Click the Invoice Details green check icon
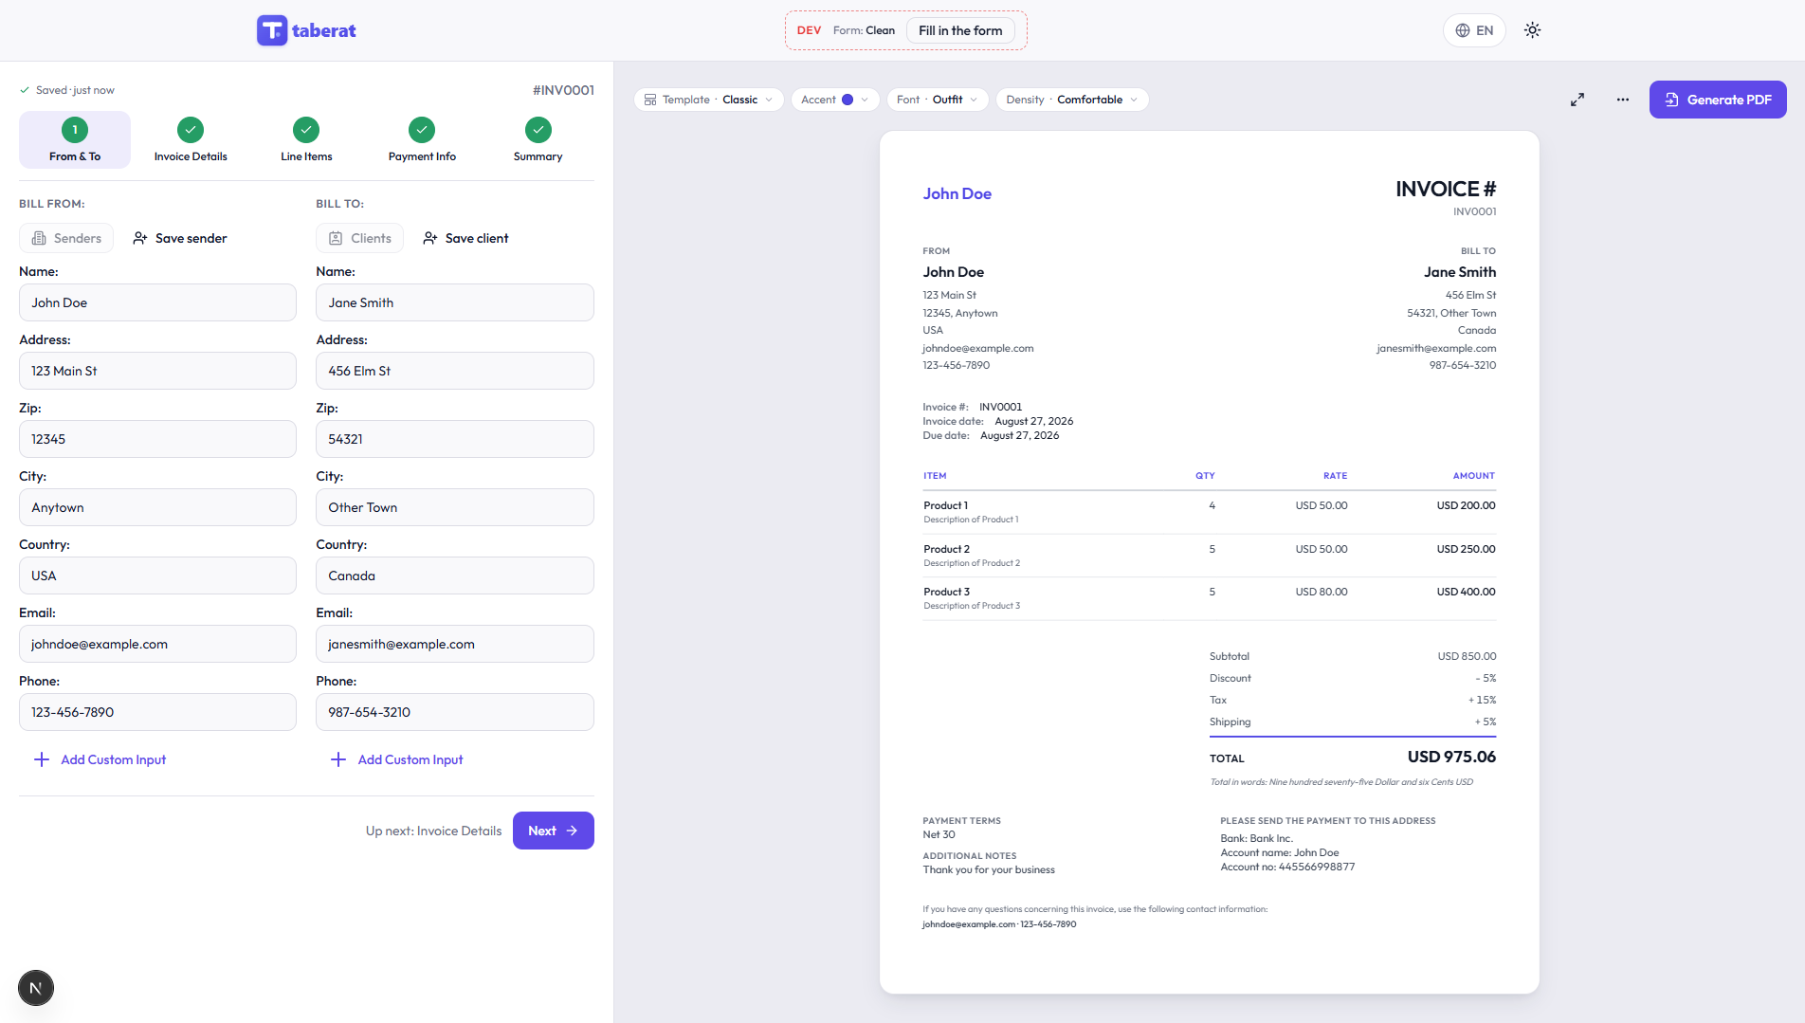The height and width of the screenshot is (1023, 1805). tap(191, 130)
